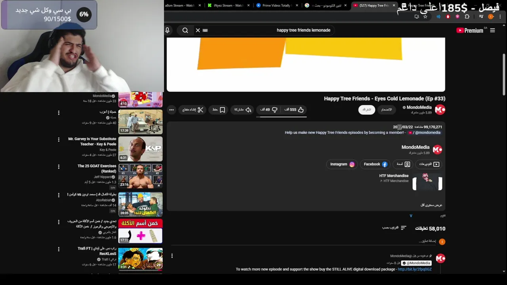507x285 pixels.
Task: Open the Instagram link chip
Action: [x=342, y=164]
